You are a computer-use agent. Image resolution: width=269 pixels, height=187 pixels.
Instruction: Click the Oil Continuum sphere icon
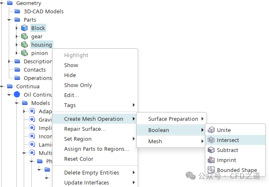(17, 95)
